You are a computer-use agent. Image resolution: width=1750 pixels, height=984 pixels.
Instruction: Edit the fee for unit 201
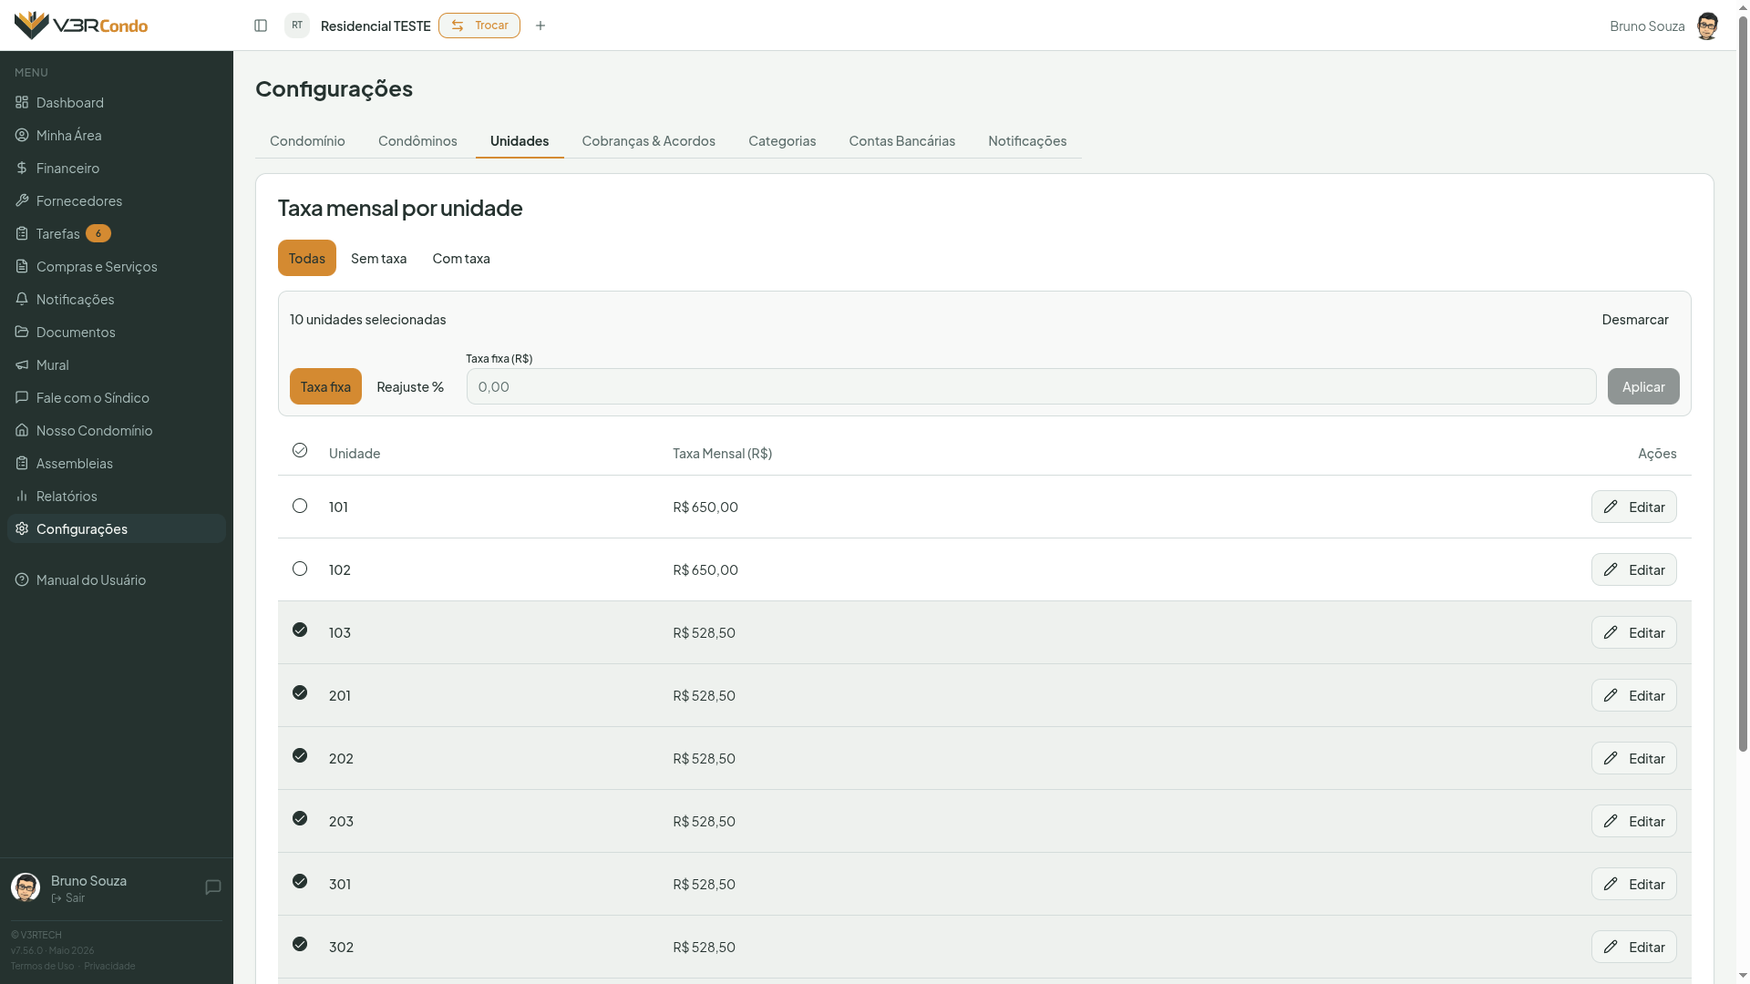coord(1634,695)
